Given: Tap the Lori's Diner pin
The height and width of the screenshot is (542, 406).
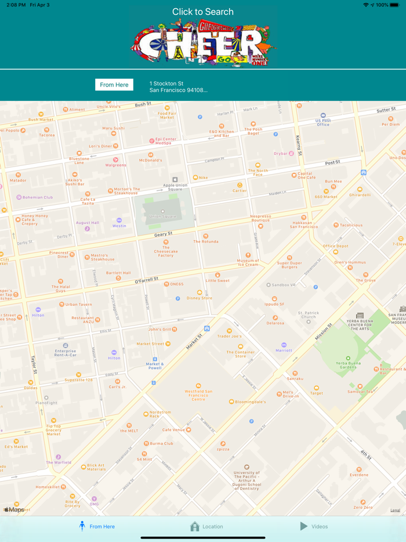Looking at the screenshot, I should pyautogui.click(x=116, y=146).
